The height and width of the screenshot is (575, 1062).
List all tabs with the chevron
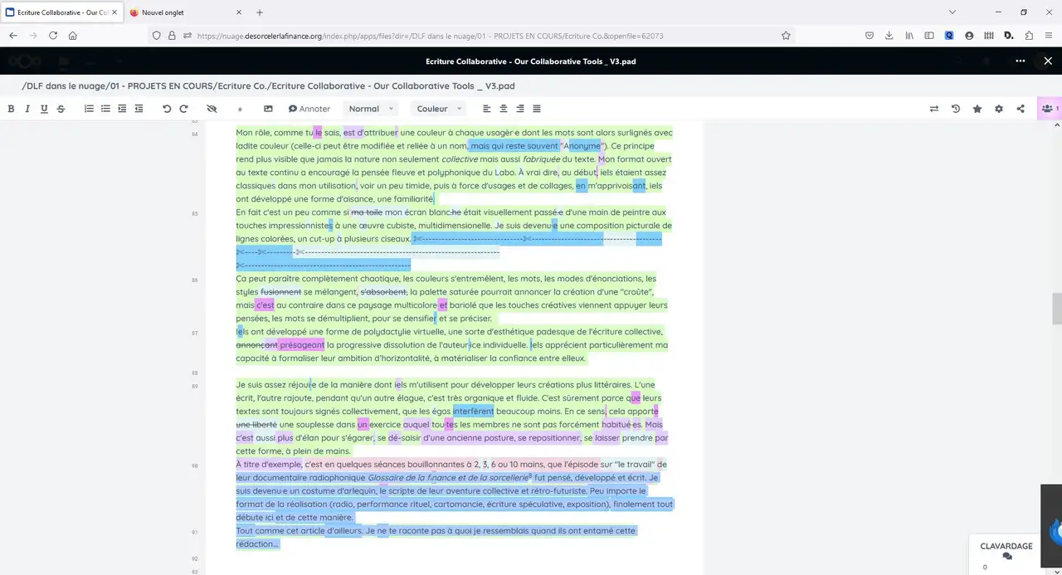tap(952, 12)
